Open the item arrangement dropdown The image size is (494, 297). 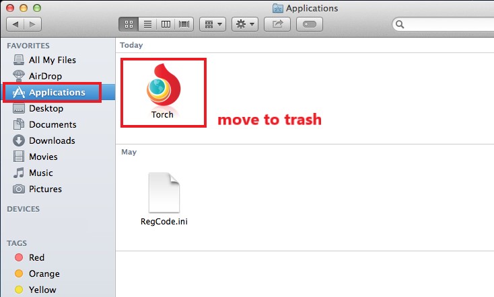pyautogui.click(x=213, y=24)
